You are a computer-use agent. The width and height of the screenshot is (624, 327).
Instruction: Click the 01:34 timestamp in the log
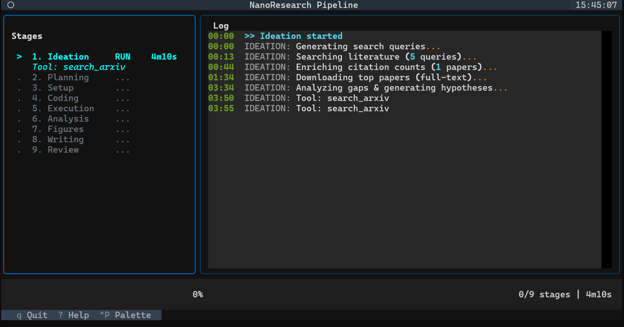[x=221, y=77]
